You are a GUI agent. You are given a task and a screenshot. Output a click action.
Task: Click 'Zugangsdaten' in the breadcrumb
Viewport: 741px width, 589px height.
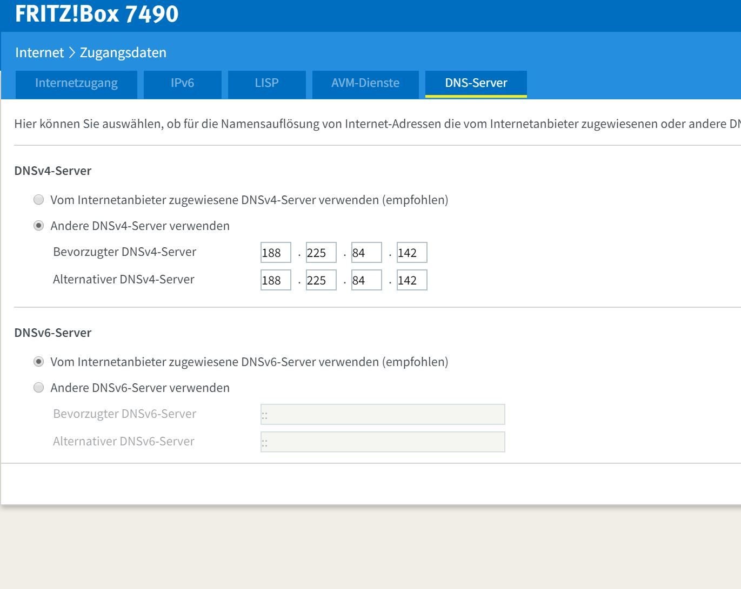tap(123, 52)
